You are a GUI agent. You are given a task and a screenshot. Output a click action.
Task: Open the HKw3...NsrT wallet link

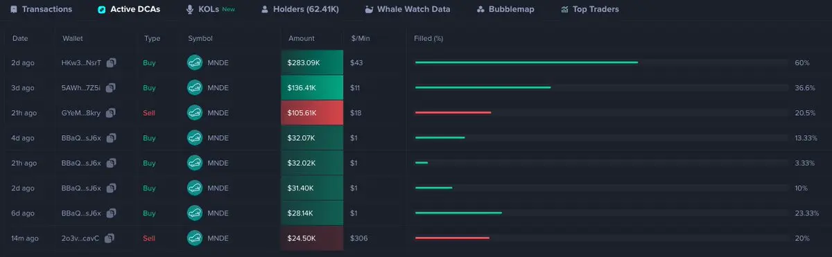point(81,63)
